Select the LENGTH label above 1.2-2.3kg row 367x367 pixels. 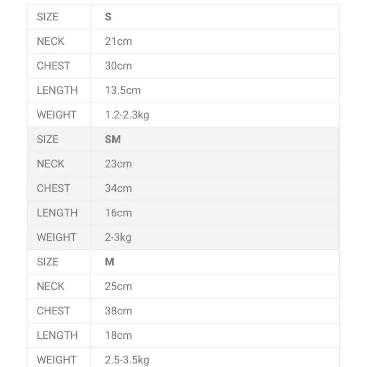pyautogui.click(x=57, y=90)
